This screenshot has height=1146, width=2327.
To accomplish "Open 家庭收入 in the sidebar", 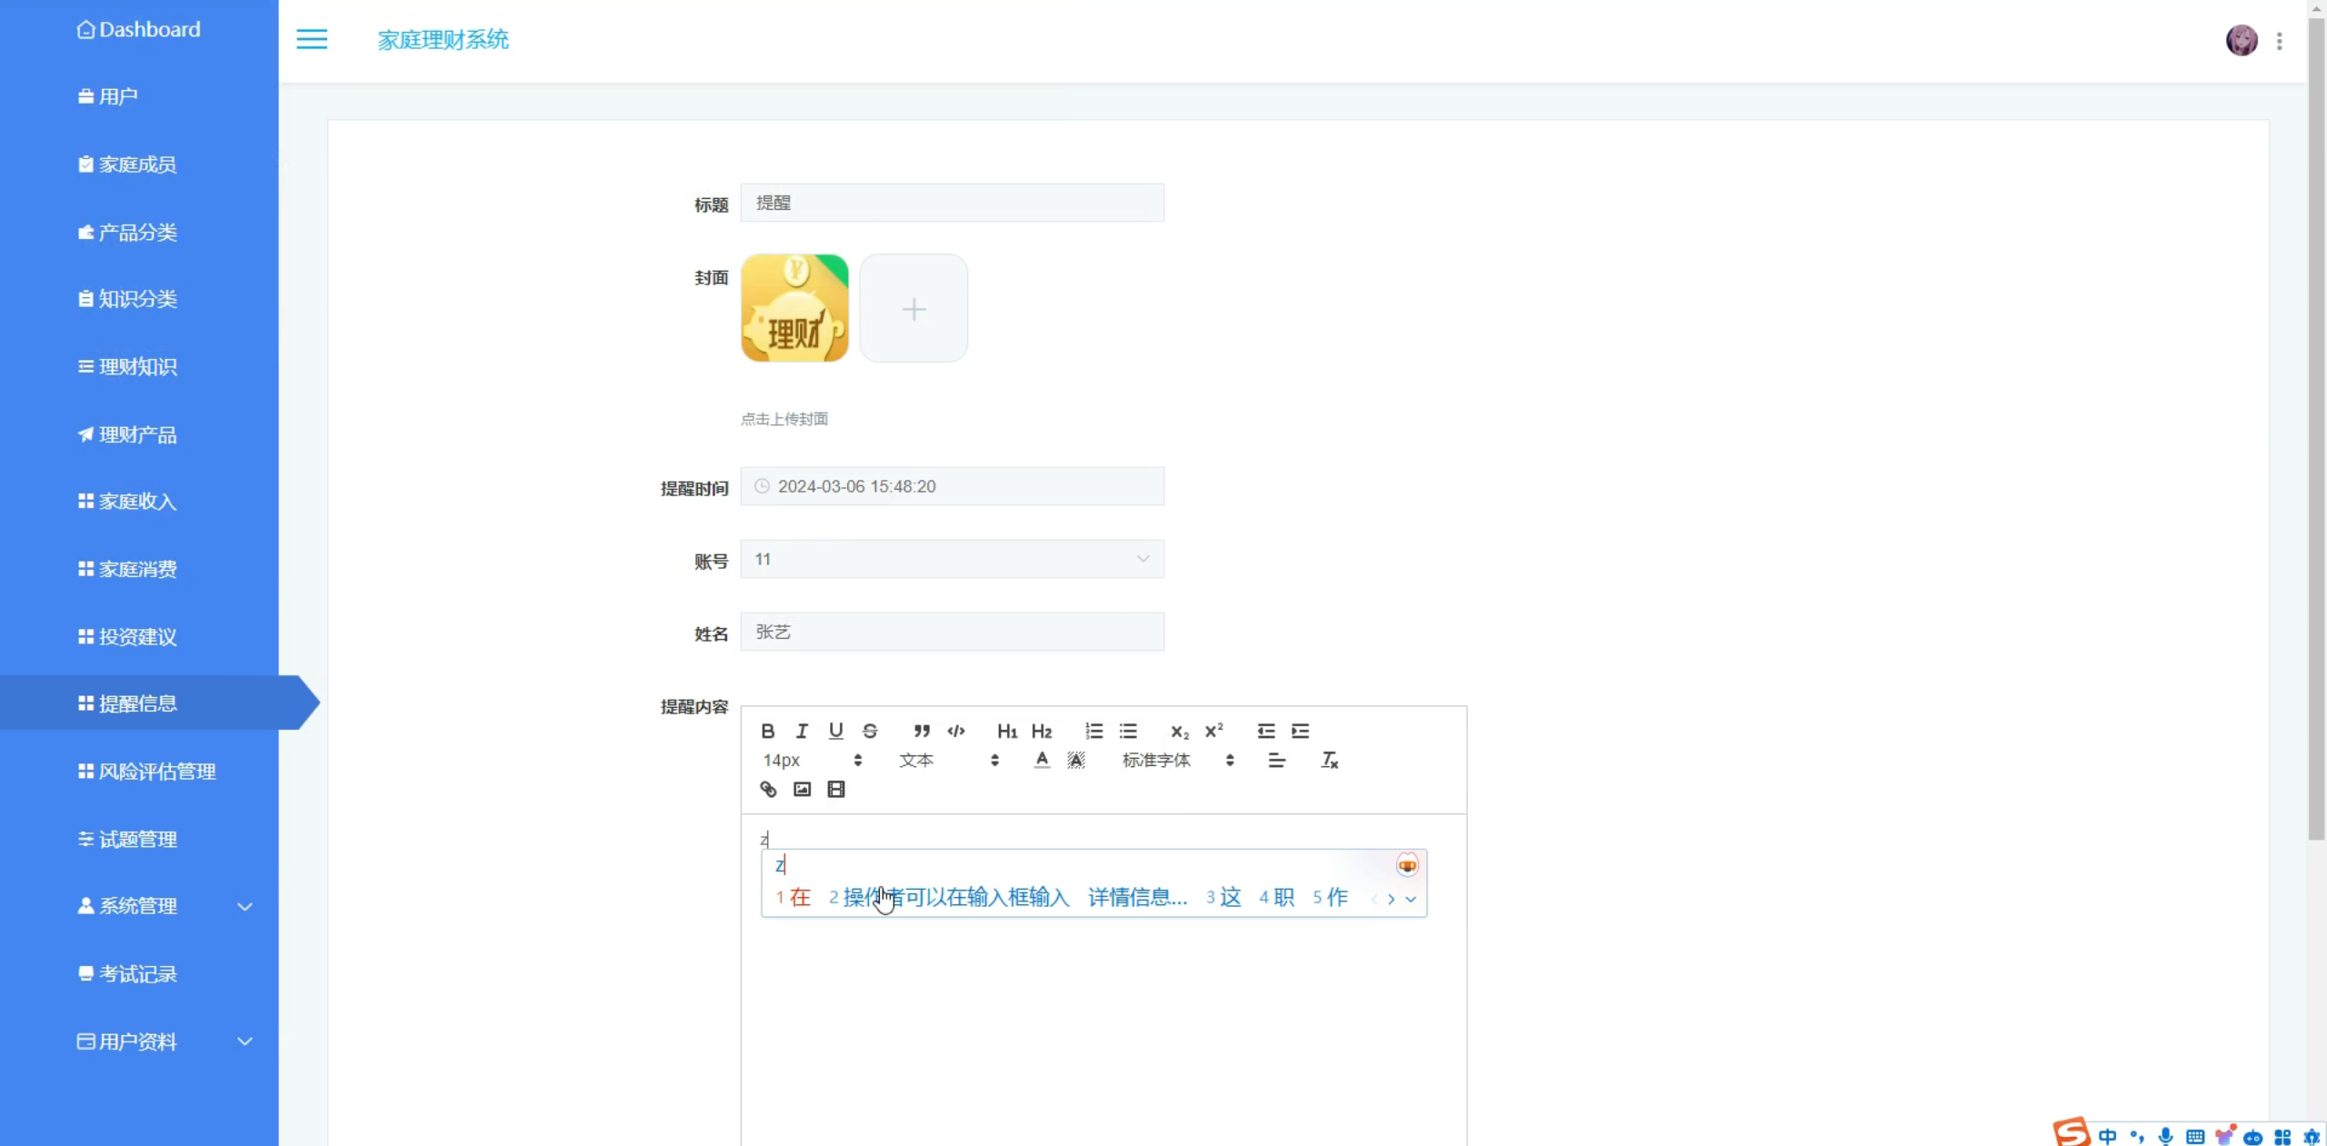I will (137, 502).
